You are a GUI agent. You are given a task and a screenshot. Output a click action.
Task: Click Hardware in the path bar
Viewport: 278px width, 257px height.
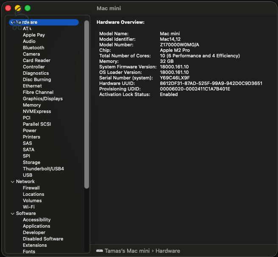168,251
